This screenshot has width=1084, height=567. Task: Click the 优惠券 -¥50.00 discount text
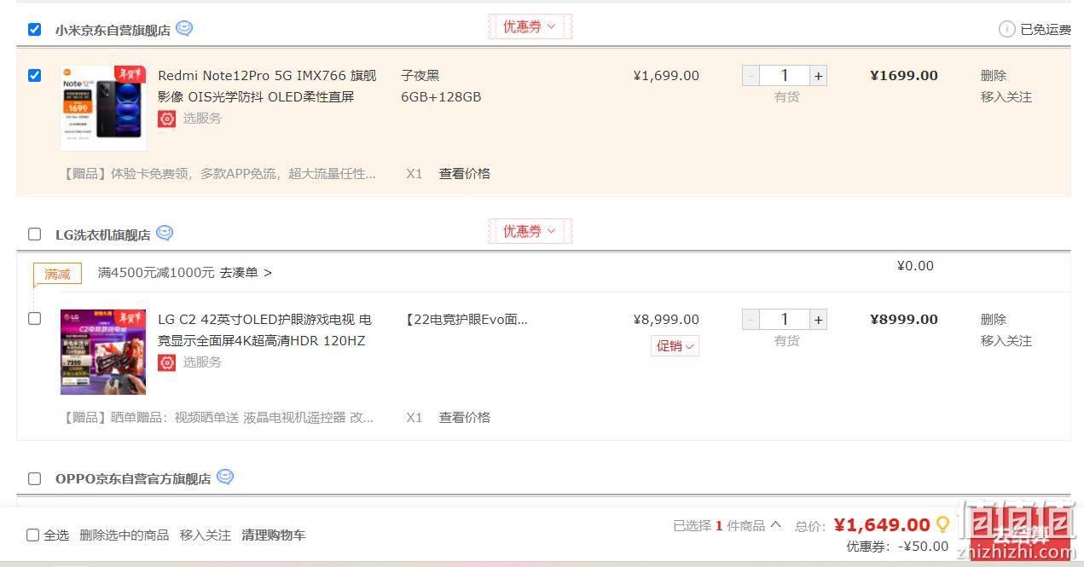[x=897, y=547]
